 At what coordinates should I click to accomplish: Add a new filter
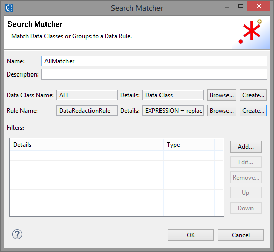tap(246, 147)
